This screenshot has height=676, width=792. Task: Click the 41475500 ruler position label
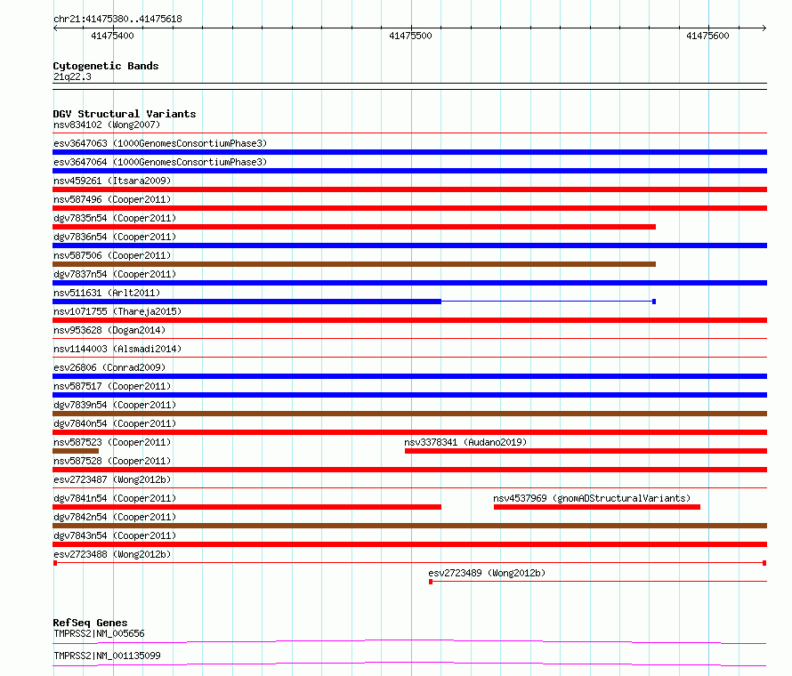tap(410, 36)
